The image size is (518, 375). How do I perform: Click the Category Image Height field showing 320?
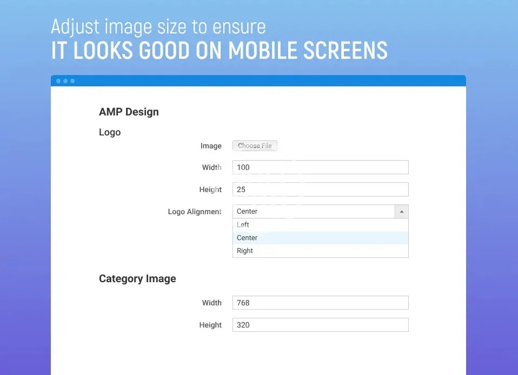pos(320,325)
